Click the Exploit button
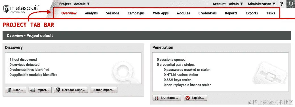295x107 pixels. pyautogui.click(x=195, y=98)
